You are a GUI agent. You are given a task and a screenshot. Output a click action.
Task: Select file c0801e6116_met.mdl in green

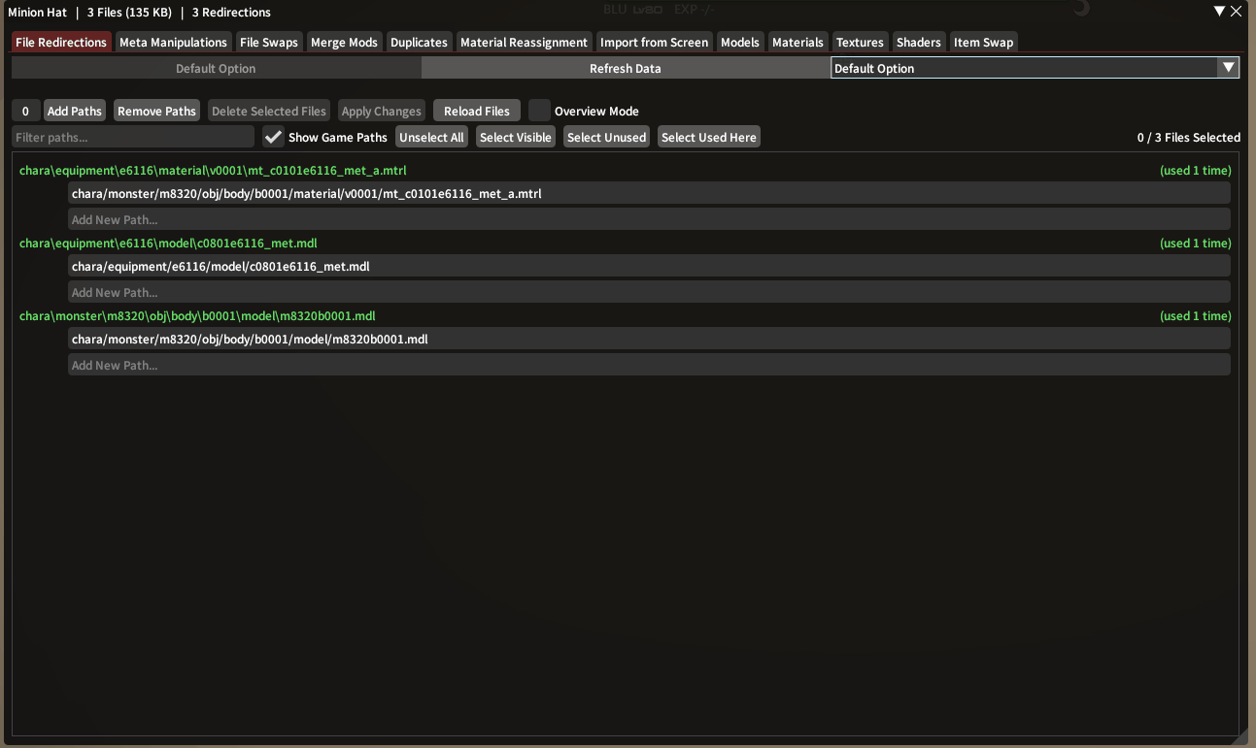168,243
